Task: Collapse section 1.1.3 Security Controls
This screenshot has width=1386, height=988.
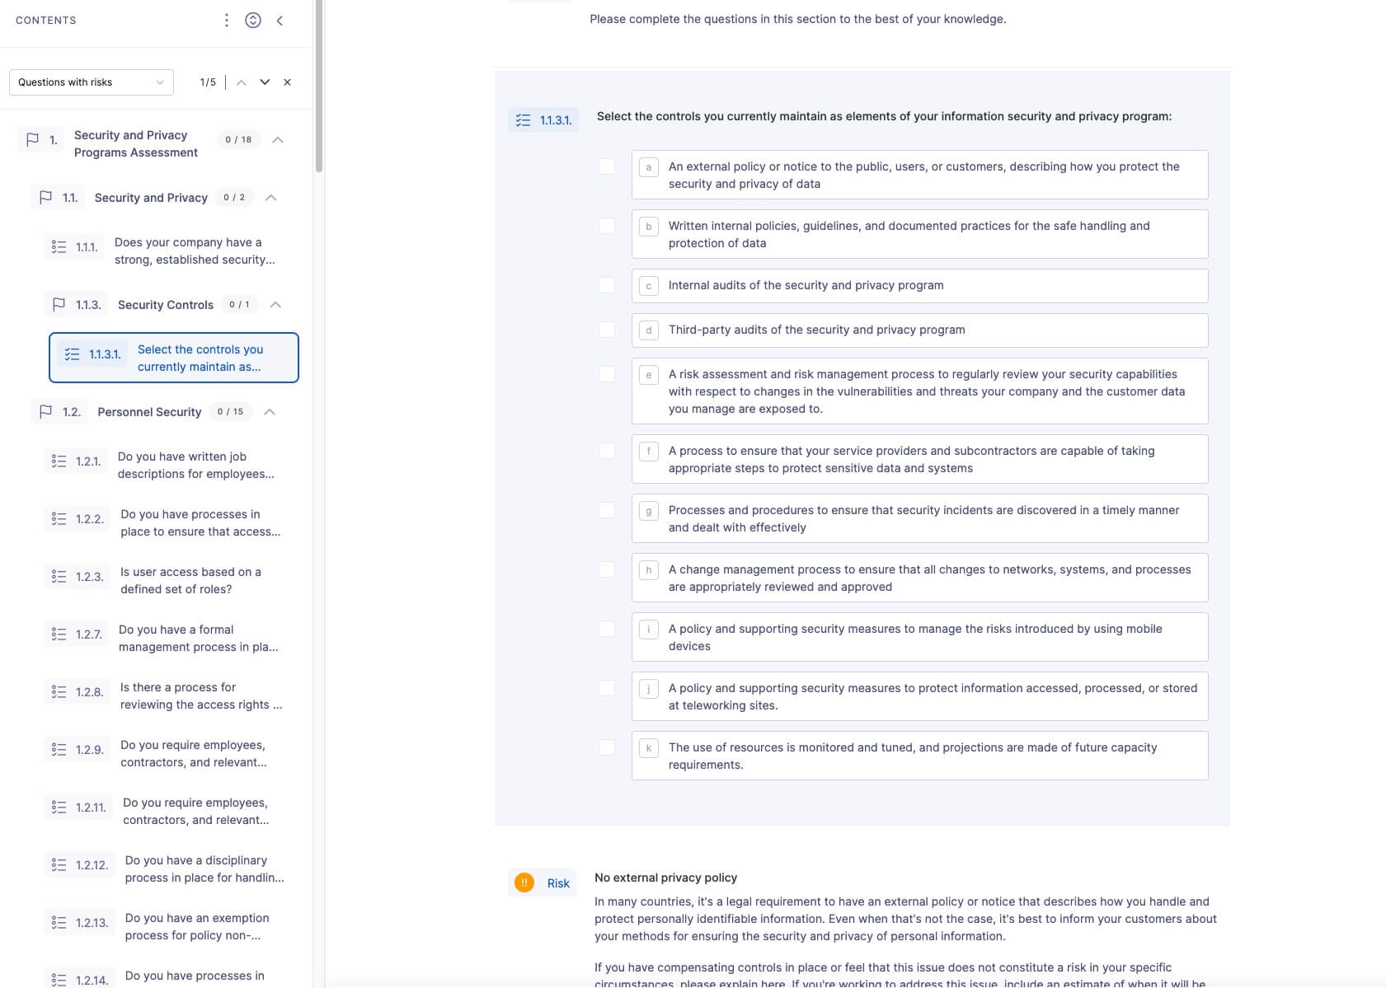Action: point(275,305)
